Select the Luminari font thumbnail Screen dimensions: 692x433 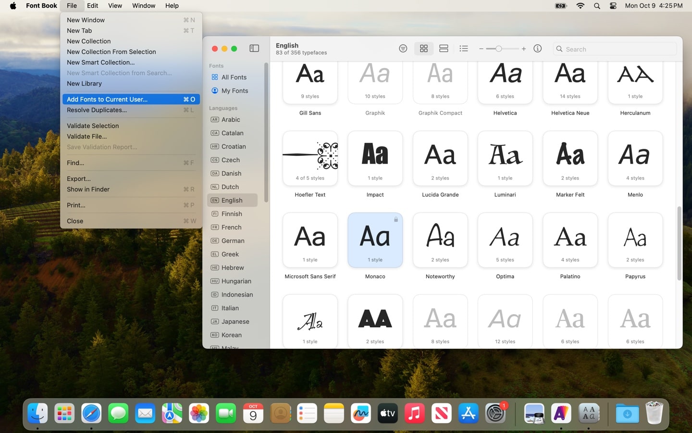point(505,158)
